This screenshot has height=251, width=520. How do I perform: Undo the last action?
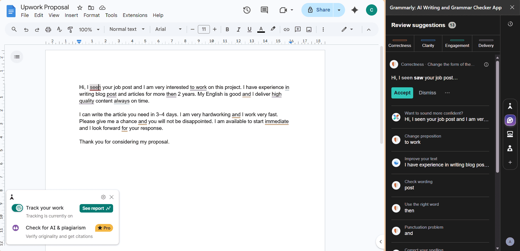26,29
